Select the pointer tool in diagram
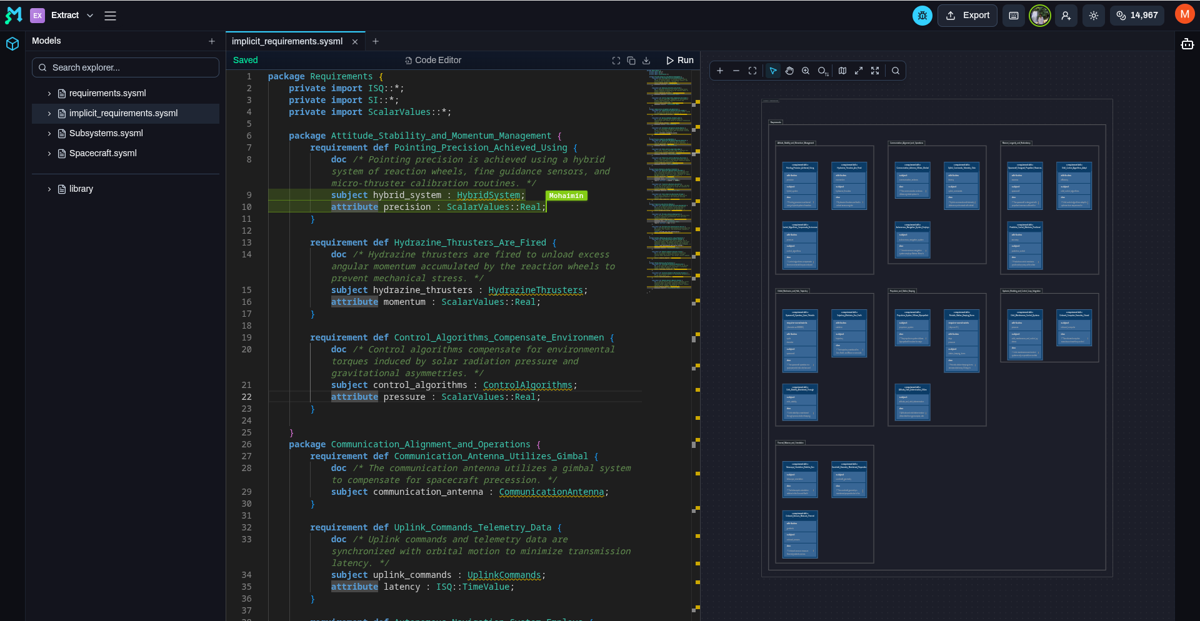The image size is (1200, 621). (x=773, y=71)
